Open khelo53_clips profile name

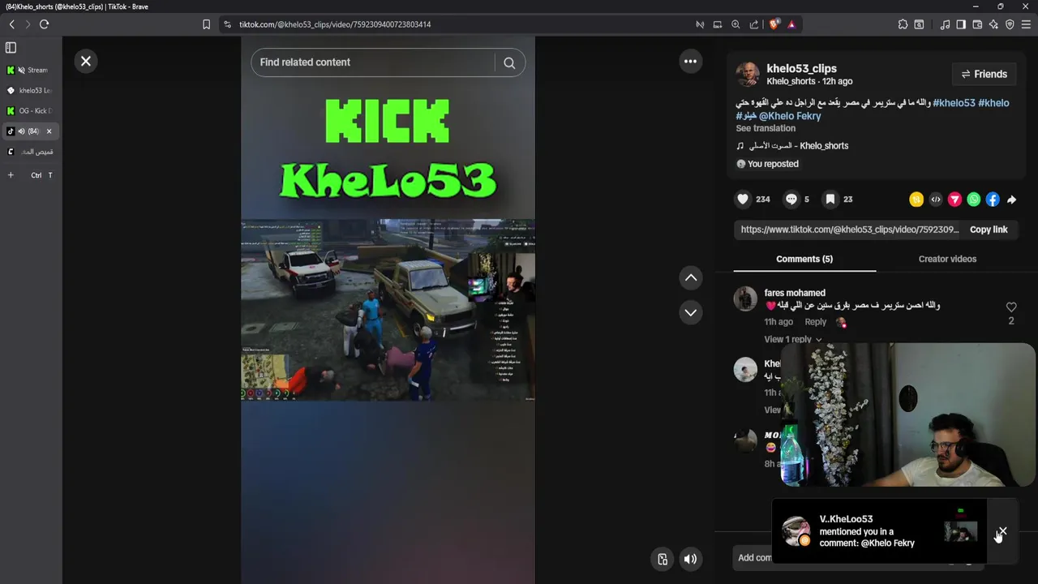click(801, 69)
